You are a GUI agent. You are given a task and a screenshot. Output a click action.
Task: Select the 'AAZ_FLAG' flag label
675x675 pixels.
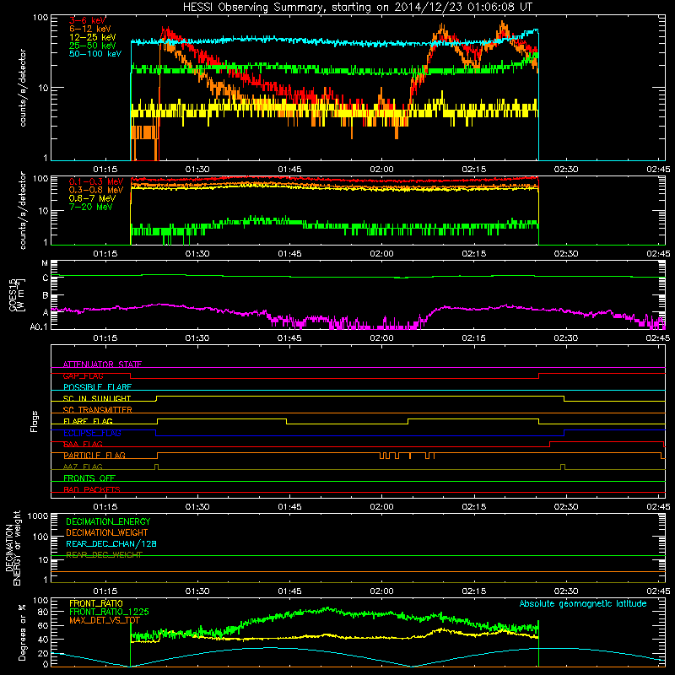point(83,467)
